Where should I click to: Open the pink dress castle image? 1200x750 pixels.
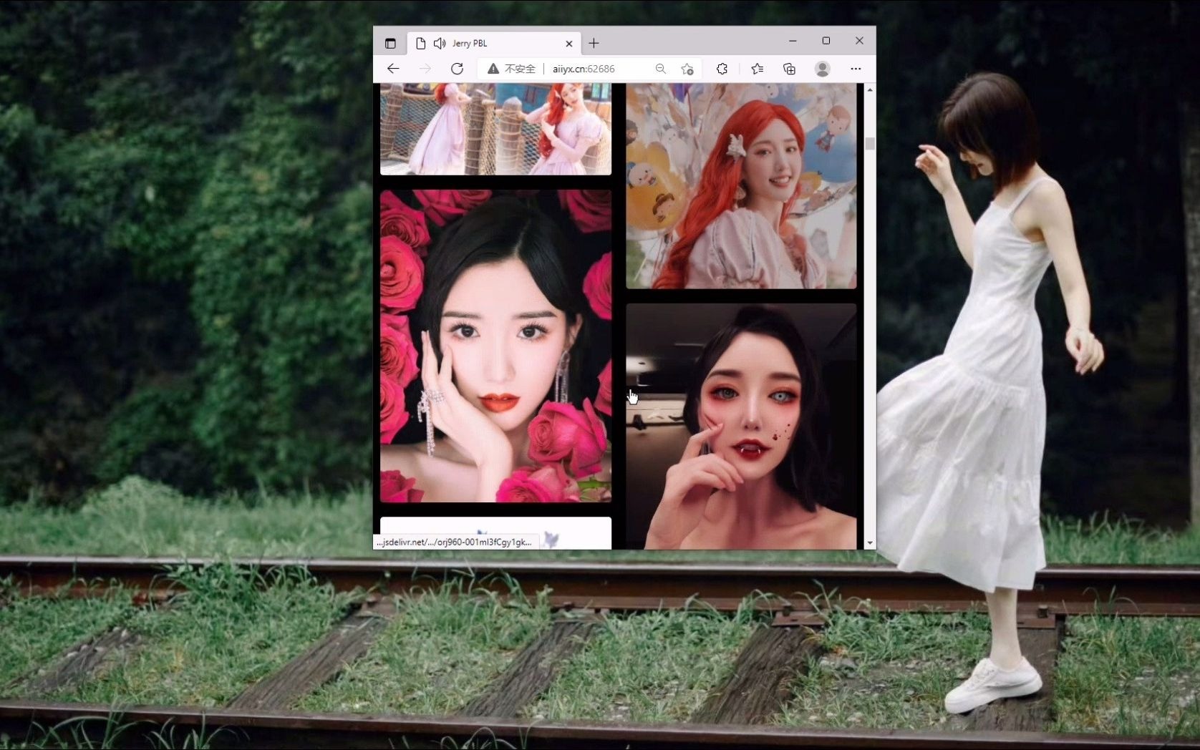[495, 129]
